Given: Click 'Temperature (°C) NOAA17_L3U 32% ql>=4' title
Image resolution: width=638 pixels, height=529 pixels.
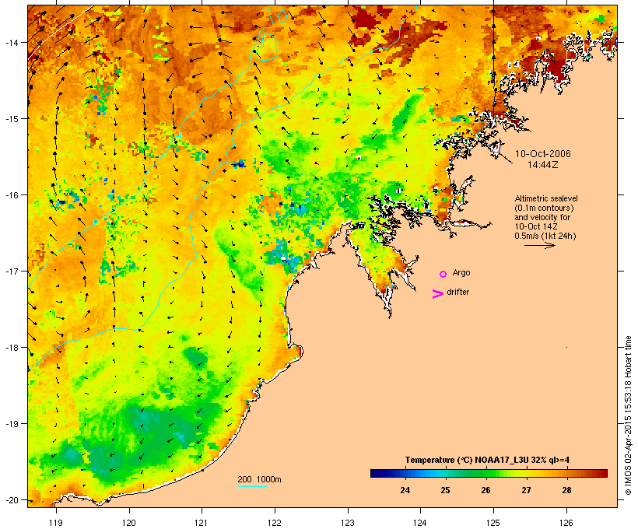Looking at the screenshot, I should click(487, 460).
